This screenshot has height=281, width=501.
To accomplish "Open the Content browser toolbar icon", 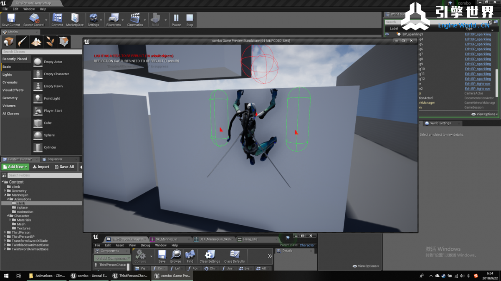I will pyautogui.click(x=57, y=20).
